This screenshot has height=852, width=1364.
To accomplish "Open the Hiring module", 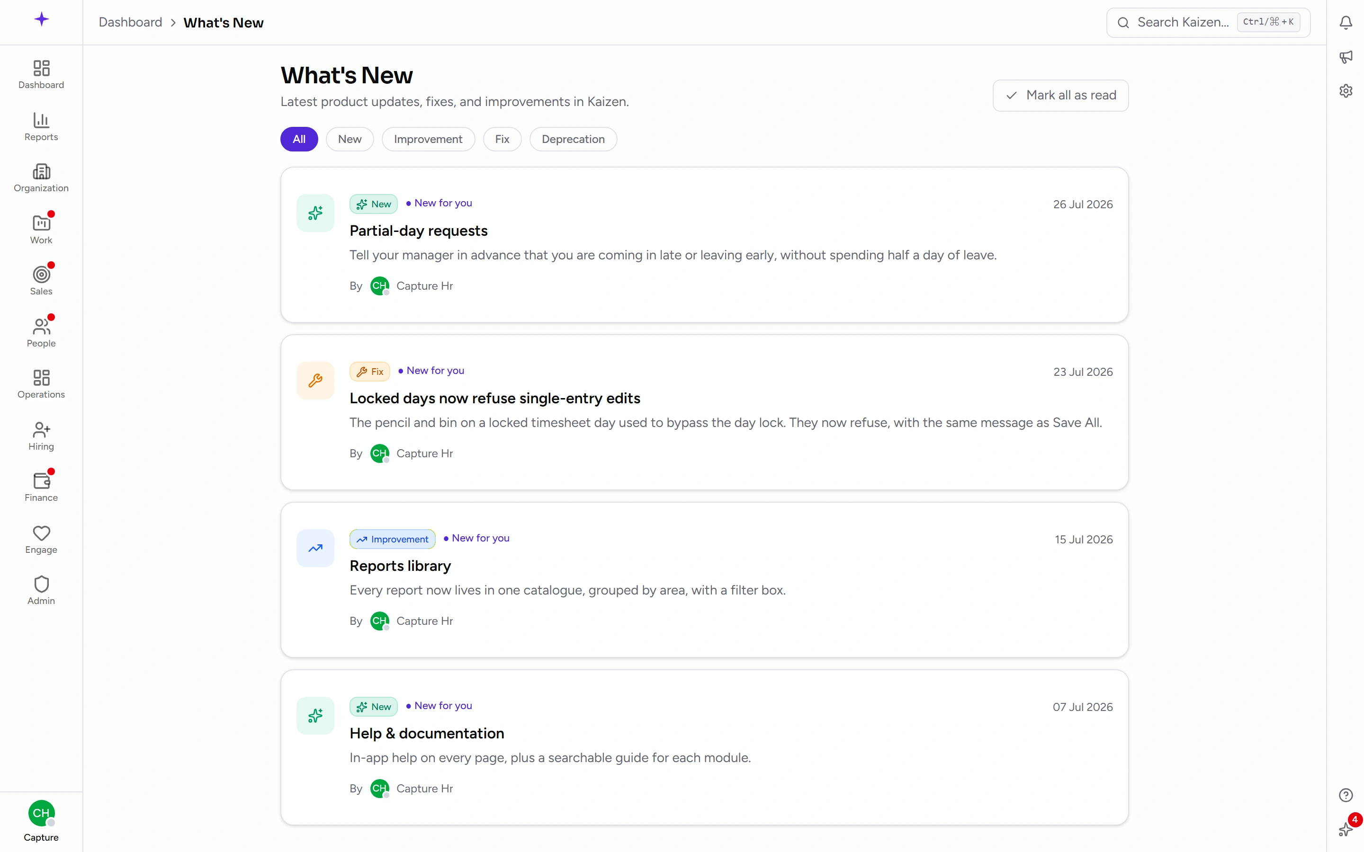I will 41,435.
